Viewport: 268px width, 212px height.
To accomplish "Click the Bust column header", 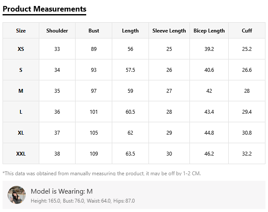I will pyautogui.click(x=94, y=31).
